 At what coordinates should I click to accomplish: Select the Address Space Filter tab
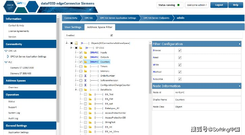point(100,27)
